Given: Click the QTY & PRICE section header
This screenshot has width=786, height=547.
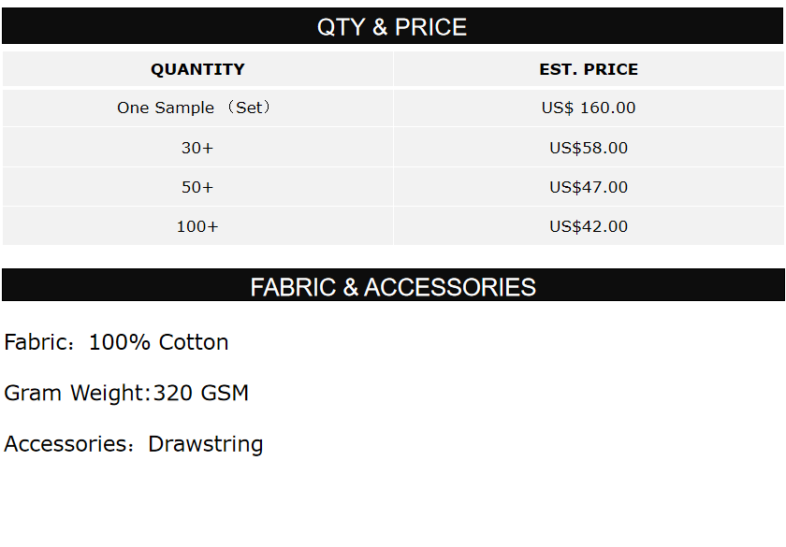Looking at the screenshot, I should point(392,27).
